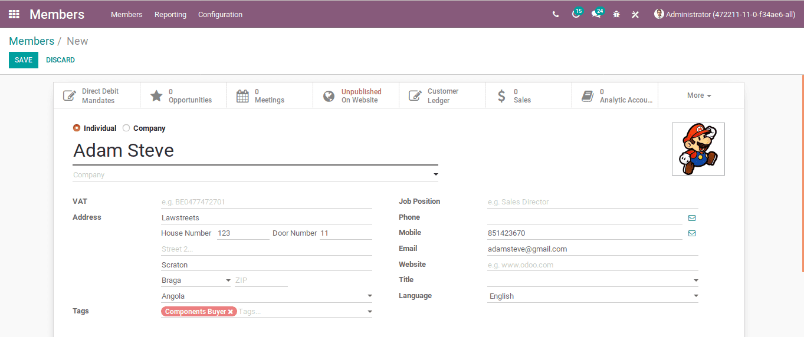Edit the Scraton city field
This screenshot has height=337, width=804.
pyautogui.click(x=267, y=265)
